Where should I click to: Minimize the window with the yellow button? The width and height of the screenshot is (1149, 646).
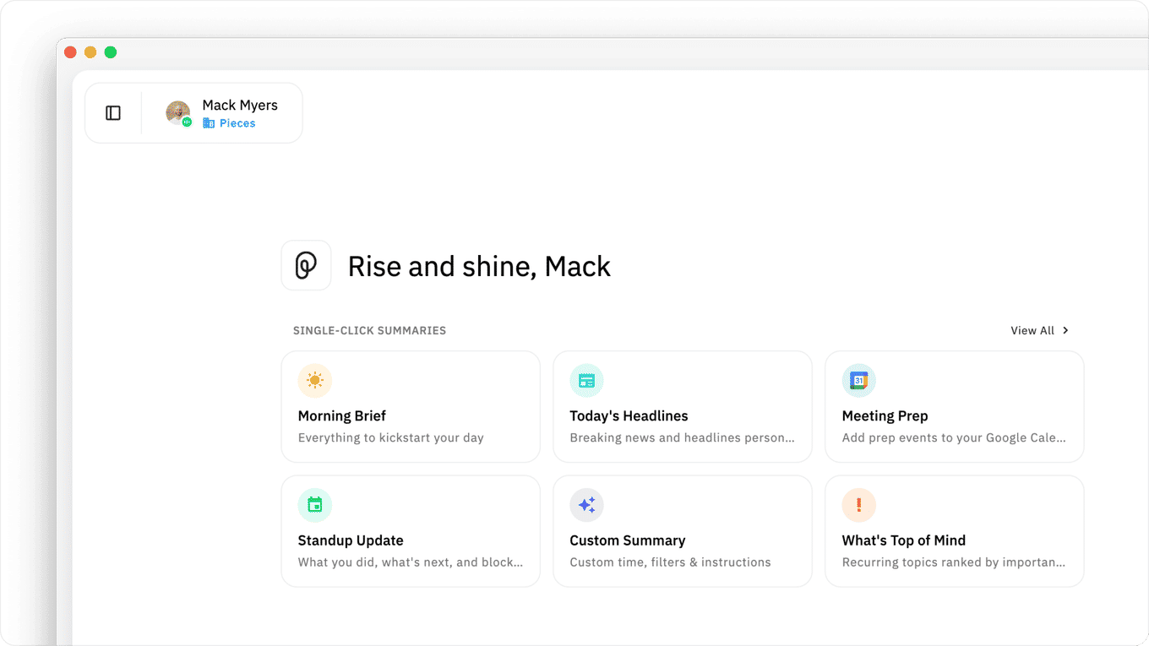(90, 52)
